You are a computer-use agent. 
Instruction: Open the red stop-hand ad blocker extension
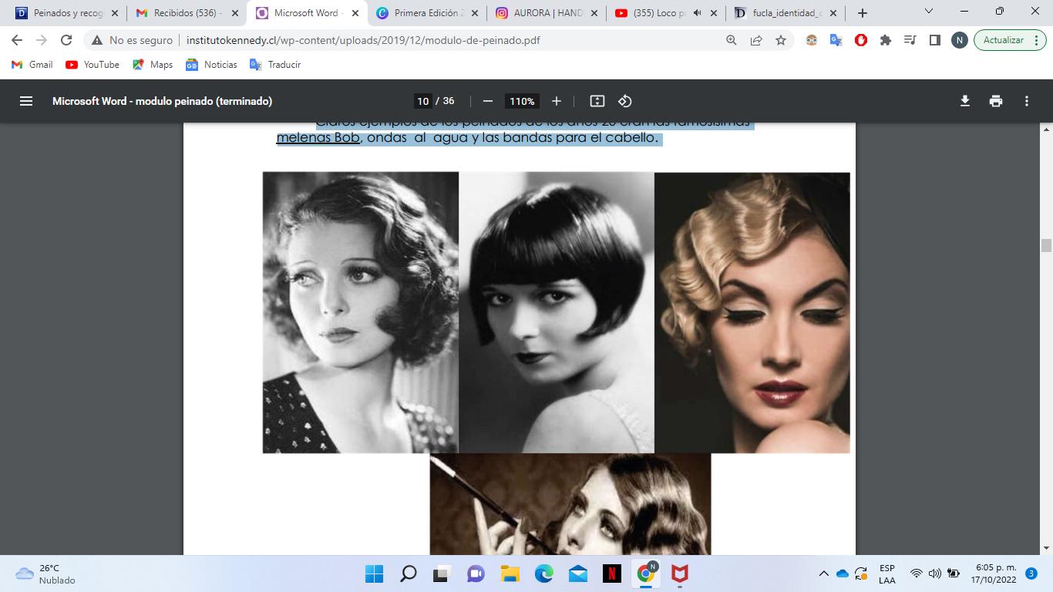click(861, 40)
